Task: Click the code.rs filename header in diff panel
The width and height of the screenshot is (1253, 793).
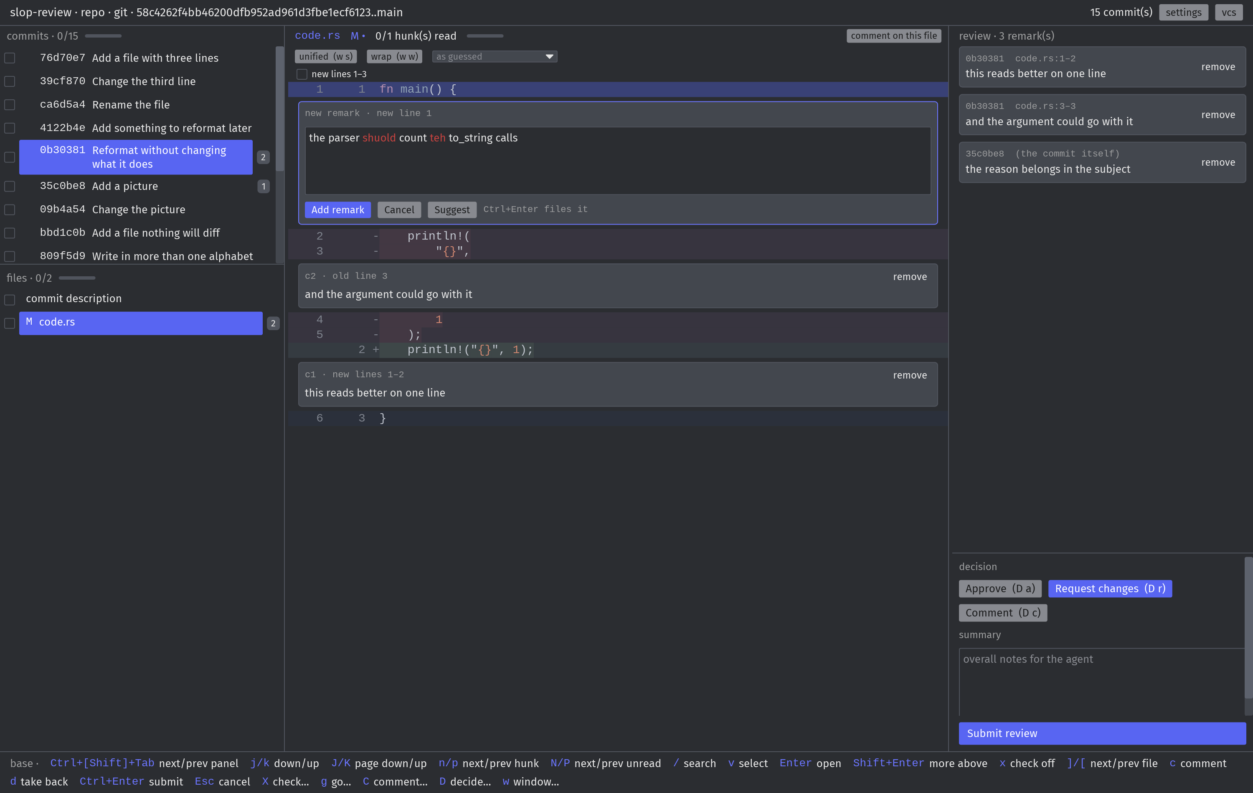Action: click(317, 35)
